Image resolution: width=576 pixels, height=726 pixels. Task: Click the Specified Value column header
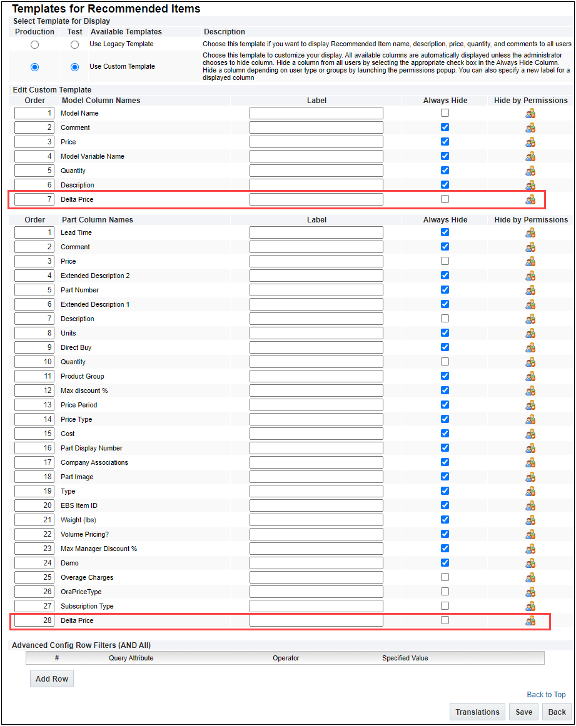click(x=405, y=658)
